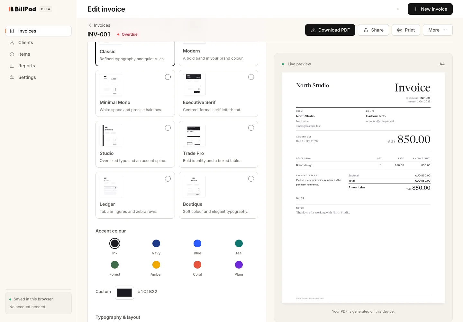Image resolution: width=463 pixels, height=322 pixels.
Task: Select the Boutique template radio button
Action: (x=251, y=179)
